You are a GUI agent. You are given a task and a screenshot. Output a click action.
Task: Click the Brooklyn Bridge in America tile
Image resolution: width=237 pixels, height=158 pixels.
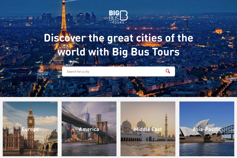coord(91,125)
